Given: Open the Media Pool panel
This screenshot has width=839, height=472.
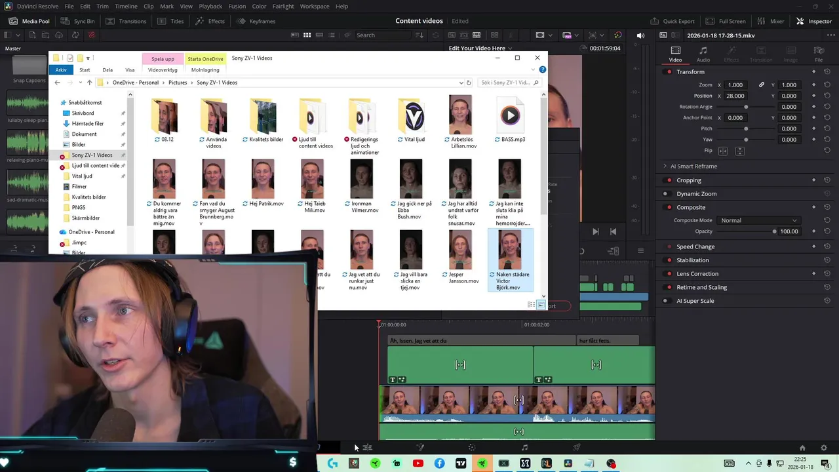Looking at the screenshot, I should tap(29, 21).
